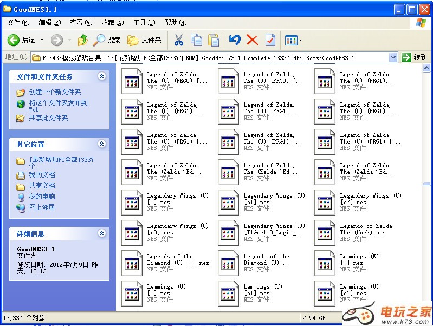Open 我的电脑 link
The width and height of the screenshot is (433, 326).
tap(42, 197)
